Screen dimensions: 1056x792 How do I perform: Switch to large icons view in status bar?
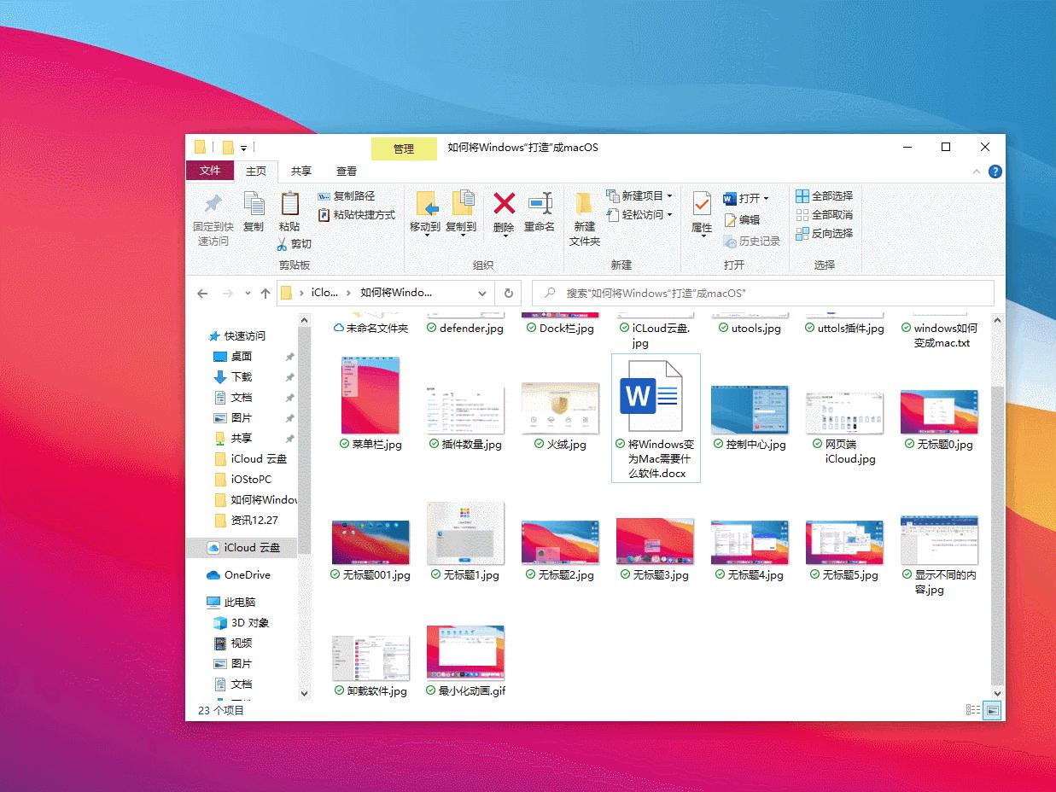click(x=990, y=709)
